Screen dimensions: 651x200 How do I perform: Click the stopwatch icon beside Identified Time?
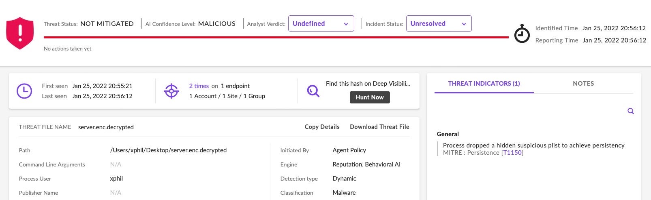point(522,34)
